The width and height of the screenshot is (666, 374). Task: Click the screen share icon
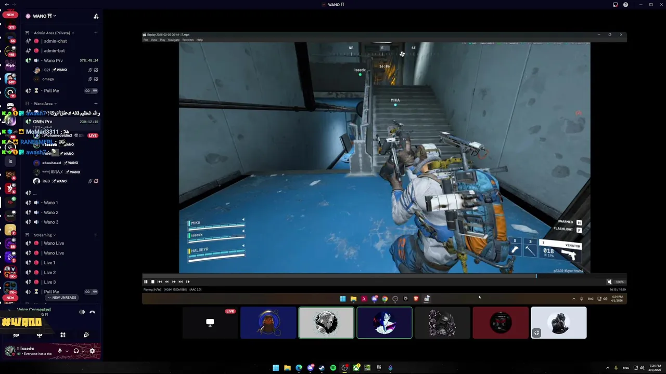click(39, 335)
